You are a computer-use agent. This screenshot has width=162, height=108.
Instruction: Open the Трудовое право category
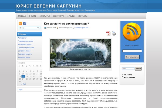(x=24, y=57)
